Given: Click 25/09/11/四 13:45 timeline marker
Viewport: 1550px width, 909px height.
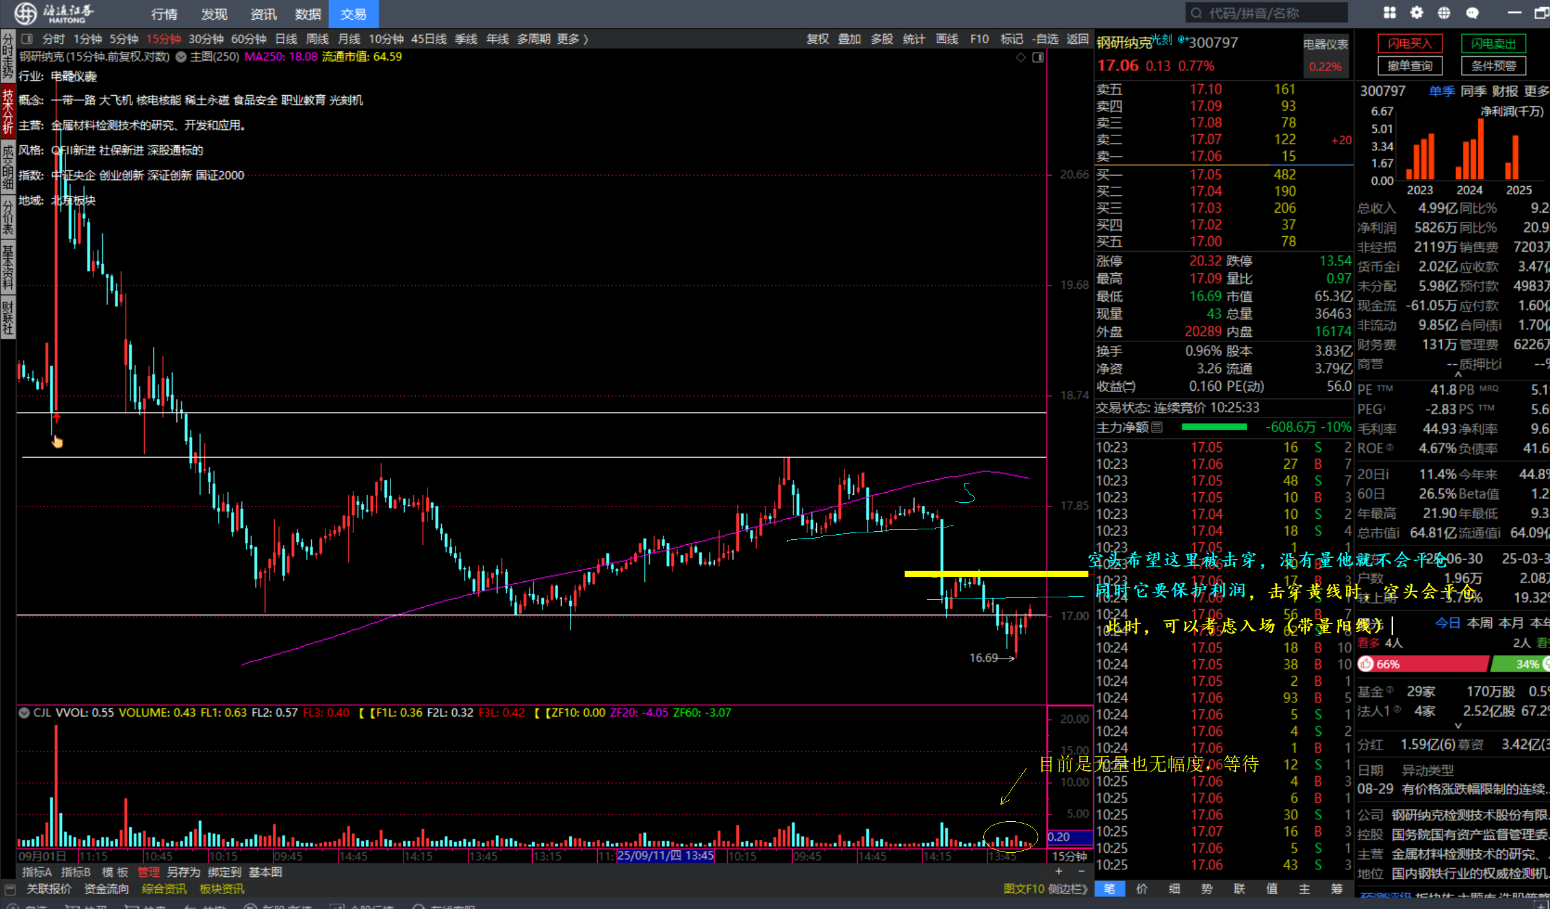Looking at the screenshot, I should (665, 856).
